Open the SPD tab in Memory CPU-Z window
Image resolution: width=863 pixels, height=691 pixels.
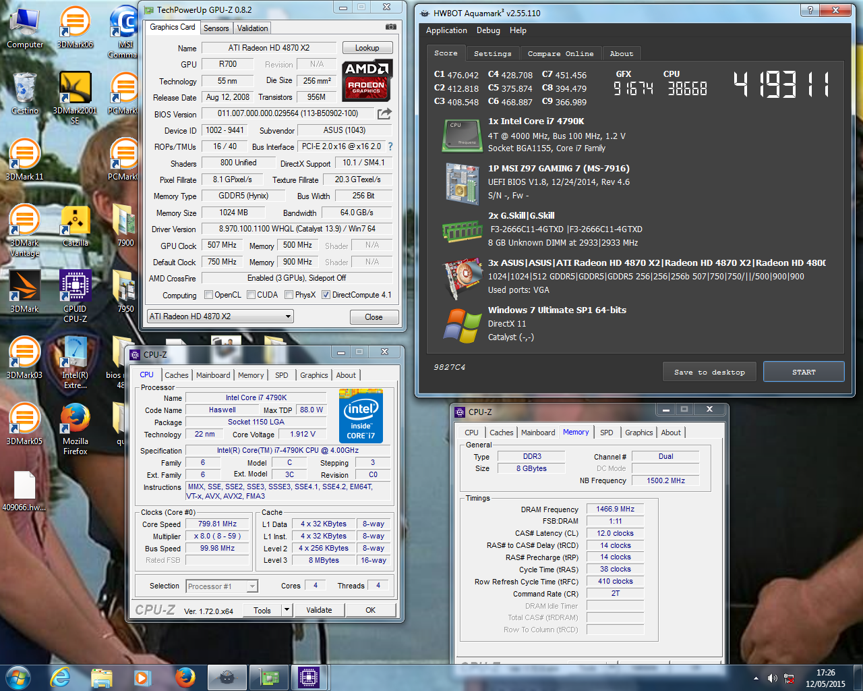[607, 433]
